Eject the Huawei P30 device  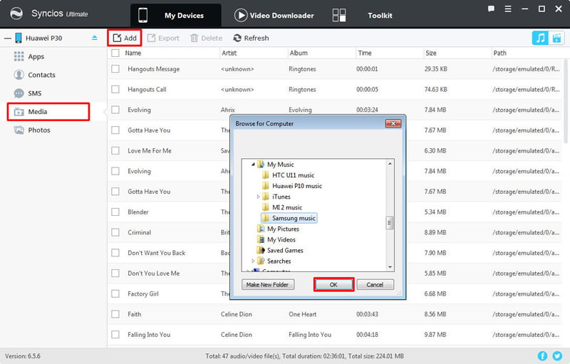click(95, 38)
